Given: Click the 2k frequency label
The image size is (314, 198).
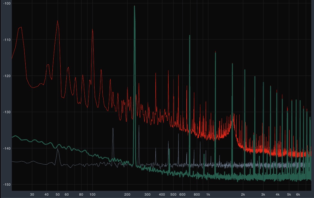Looking at the screenshot, I should [x=243, y=194].
